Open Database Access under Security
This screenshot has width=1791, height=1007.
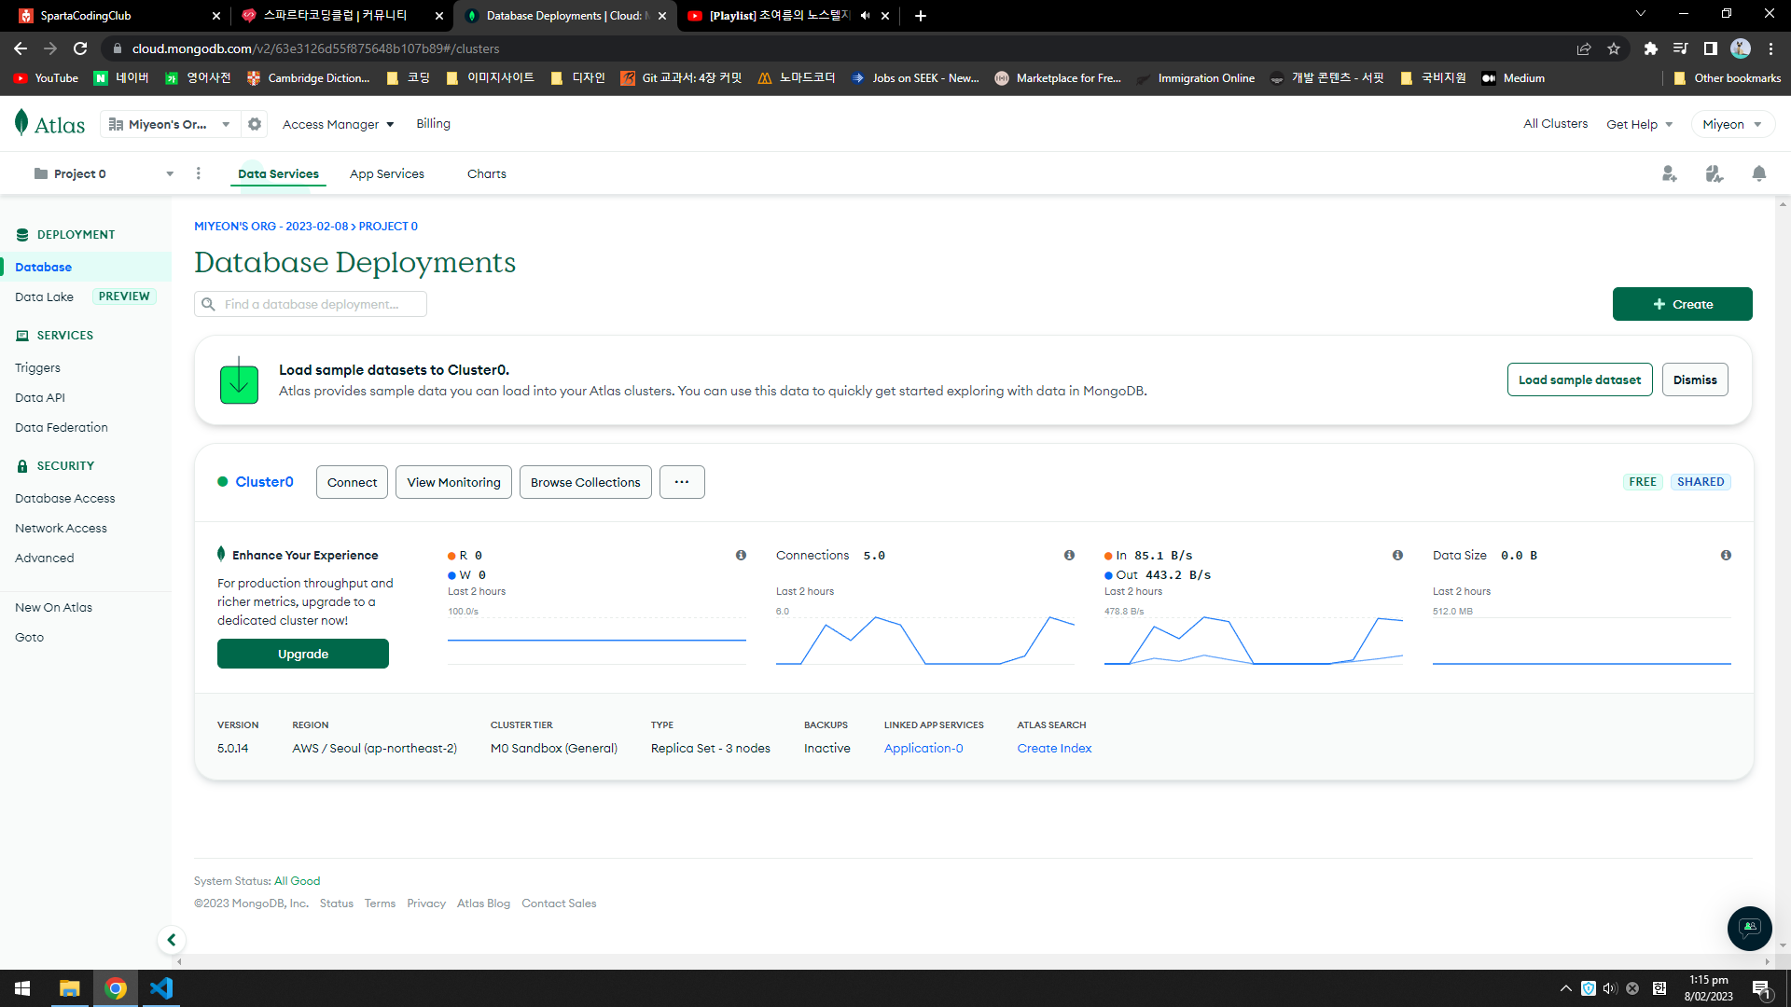click(65, 498)
